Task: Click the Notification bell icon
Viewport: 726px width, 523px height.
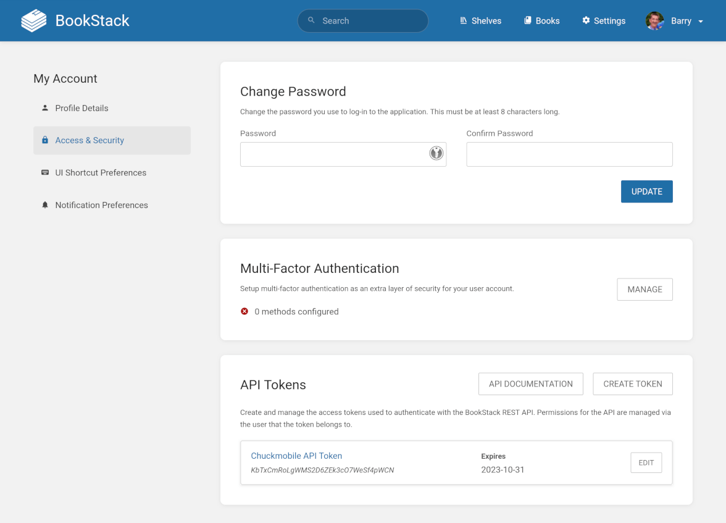Action: click(x=45, y=205)
